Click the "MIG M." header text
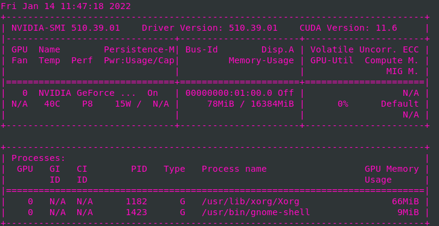Image resolution: width=439 pixels, height=226 pixels. click(403, 72)
